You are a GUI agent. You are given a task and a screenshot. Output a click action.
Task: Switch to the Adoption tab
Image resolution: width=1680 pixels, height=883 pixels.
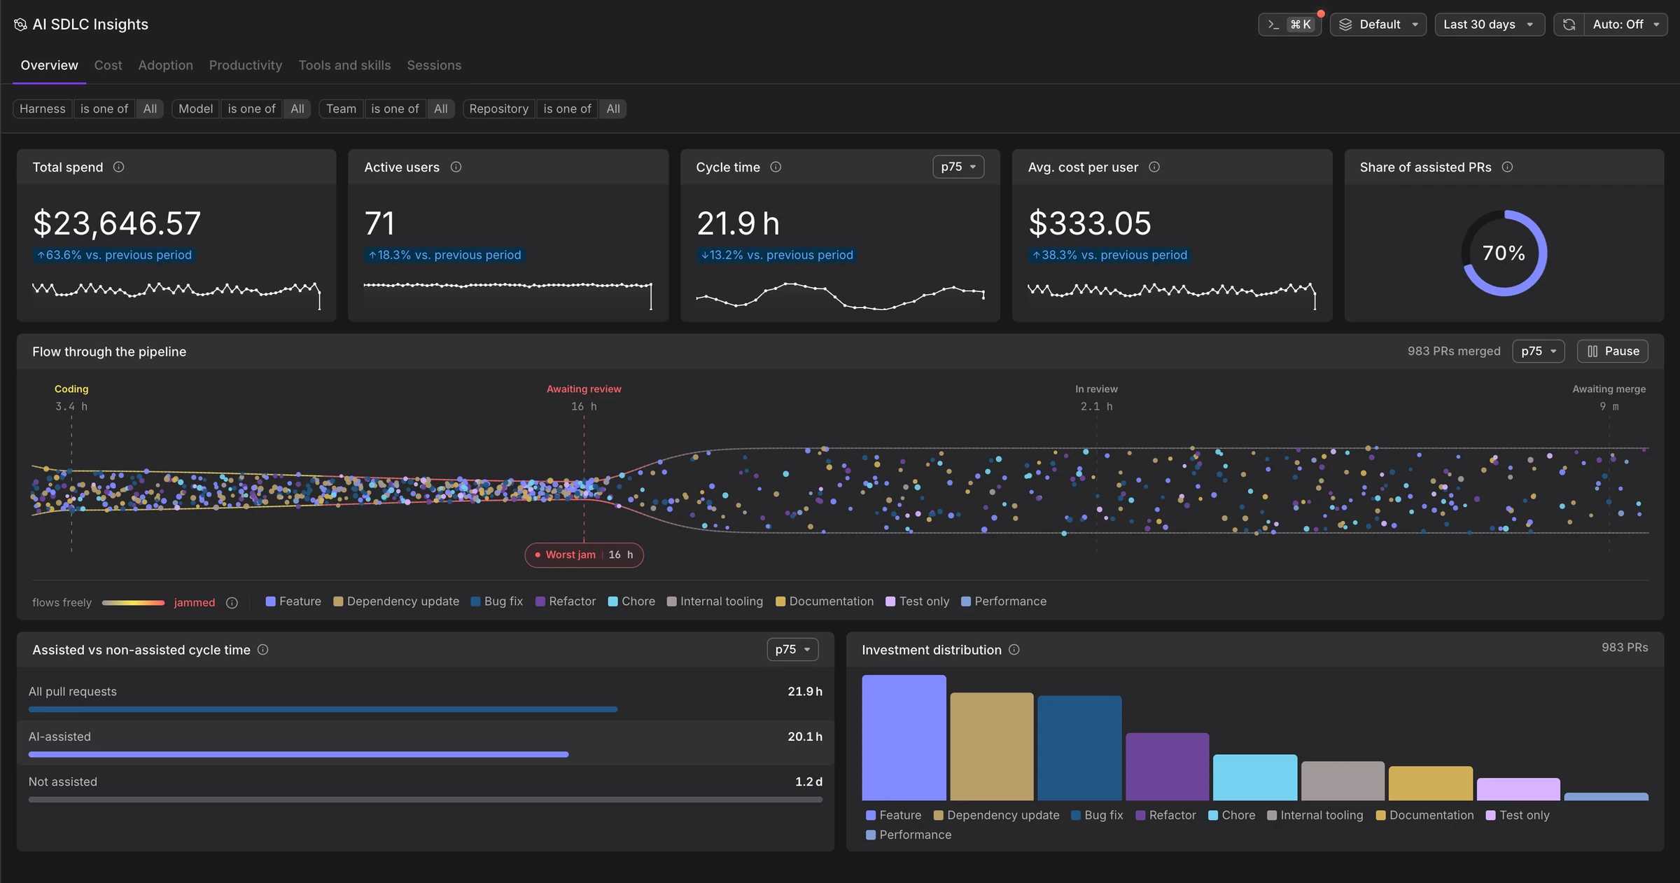(165, 65)
